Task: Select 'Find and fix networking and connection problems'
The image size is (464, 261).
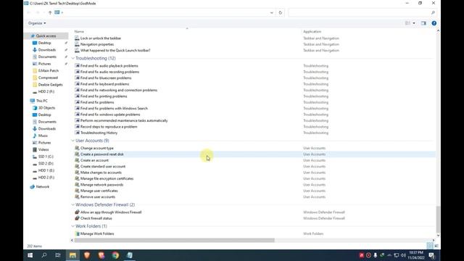Action: 119,90
